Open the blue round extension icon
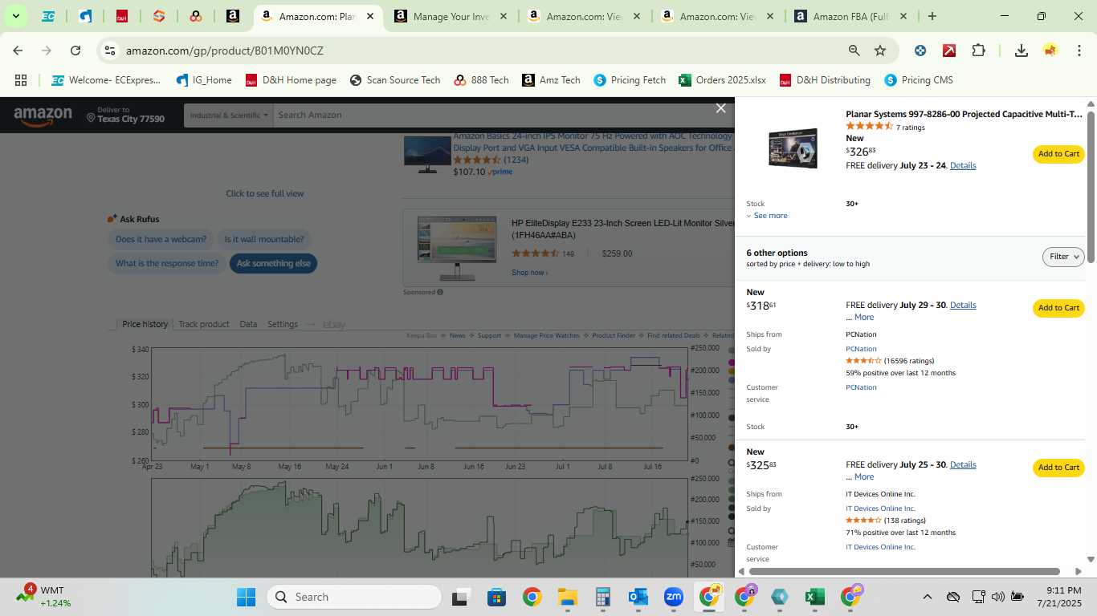Image resolution: width=1097 pixels, height=616 pixels. 920,51
